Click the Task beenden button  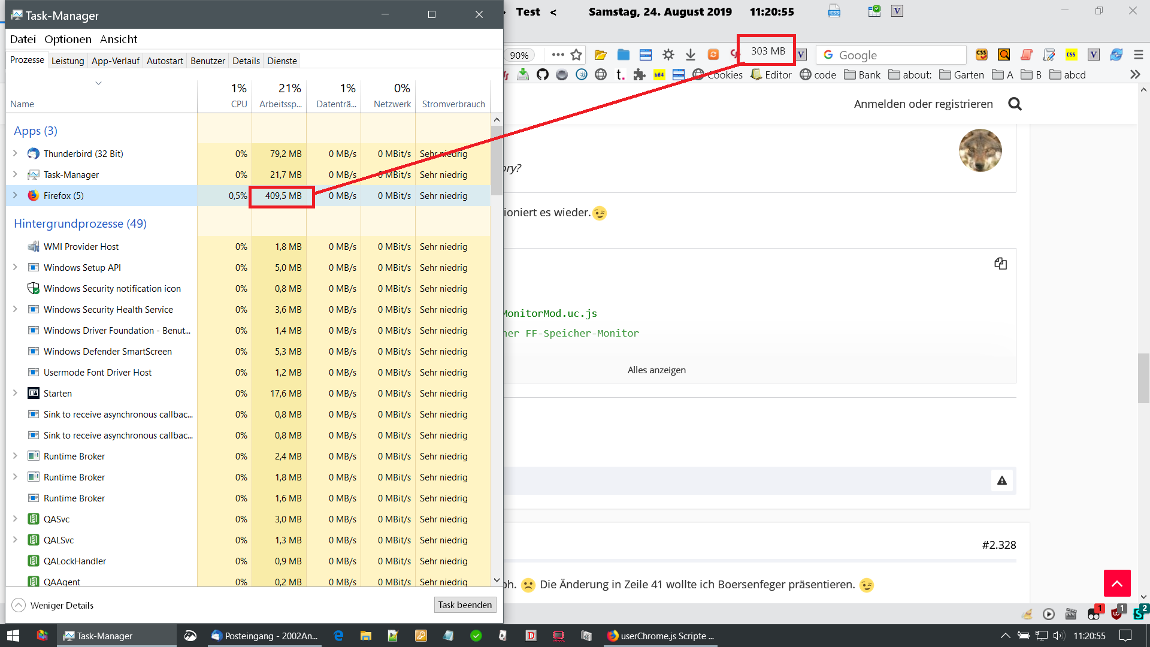[465, 605]
